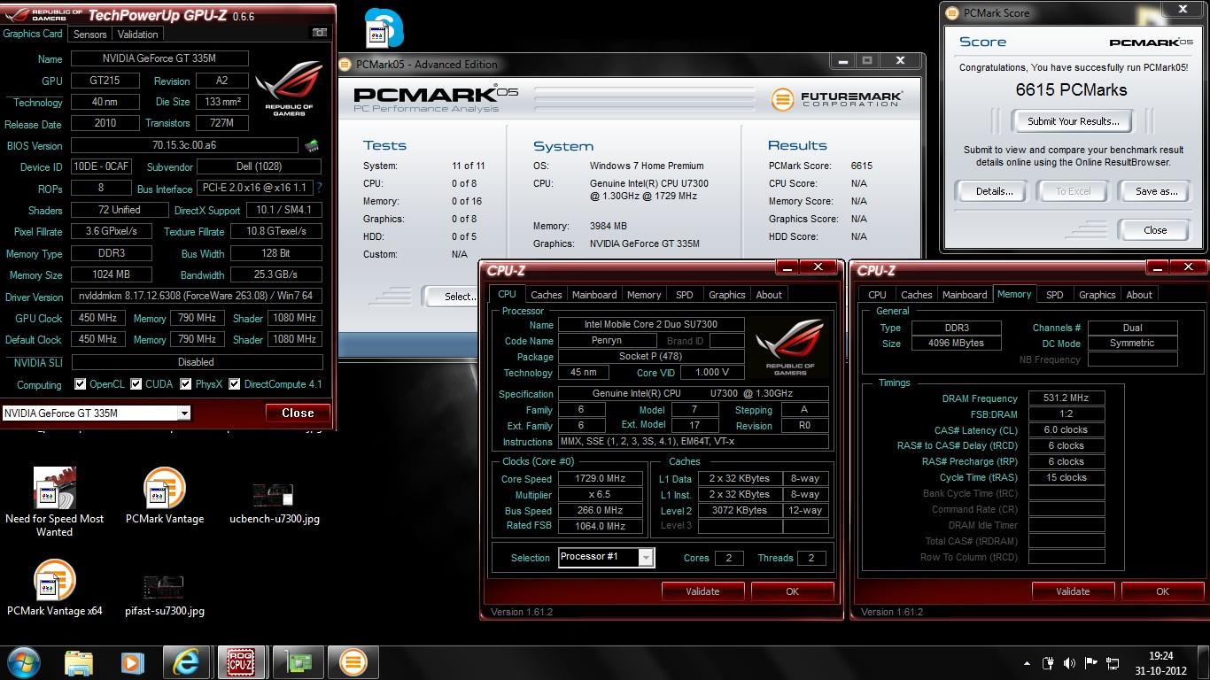This screenshot has width=1210, height=680.
Task: Switch to the Validation tab in GPU-Z
Action: tap(137, 34)
